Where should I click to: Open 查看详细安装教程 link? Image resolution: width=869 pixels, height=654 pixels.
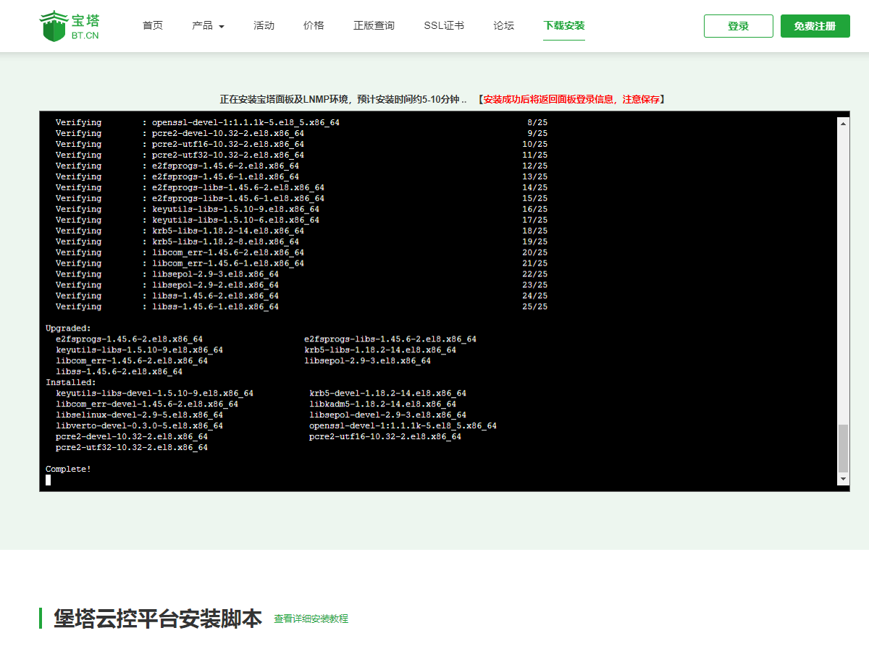click(x=311, y=619)
